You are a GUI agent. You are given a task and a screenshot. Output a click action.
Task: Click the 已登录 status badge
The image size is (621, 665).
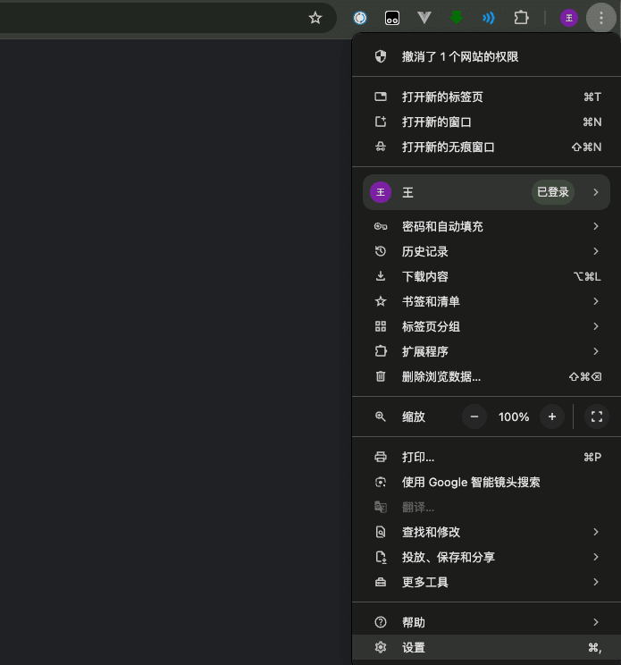click(x=553, y=192)
